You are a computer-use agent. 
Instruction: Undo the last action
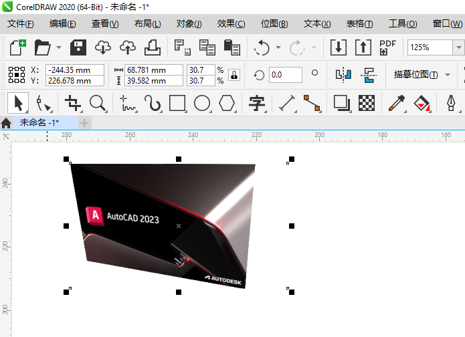[262, 47]
